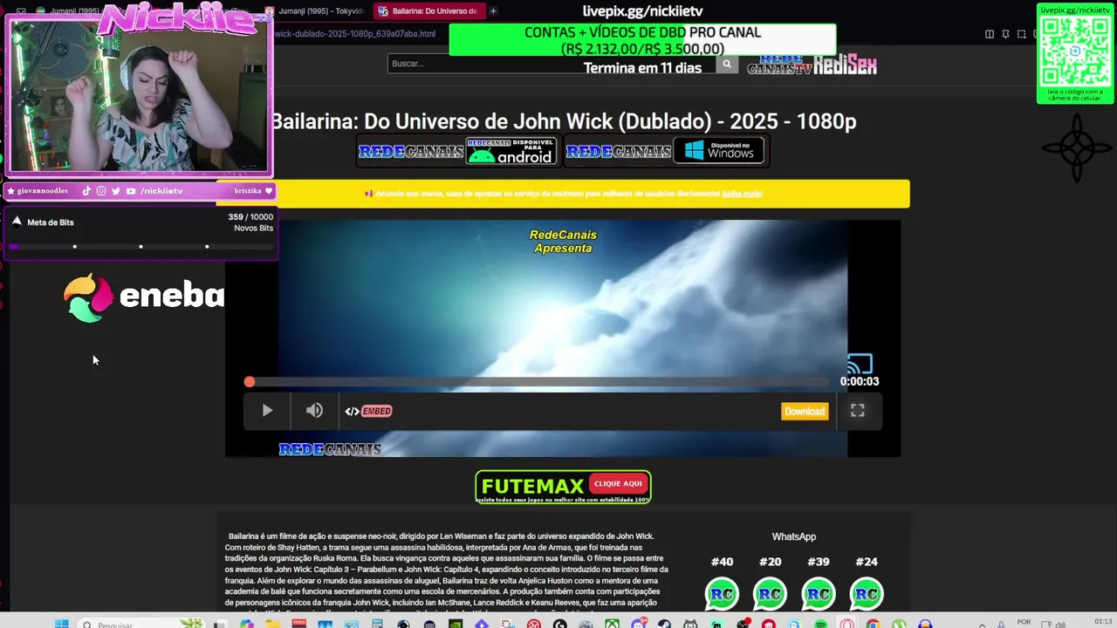Click the Meta de Bits goal bar
This screenshot has width=1117, height=628.
click(x=141, y=247)
